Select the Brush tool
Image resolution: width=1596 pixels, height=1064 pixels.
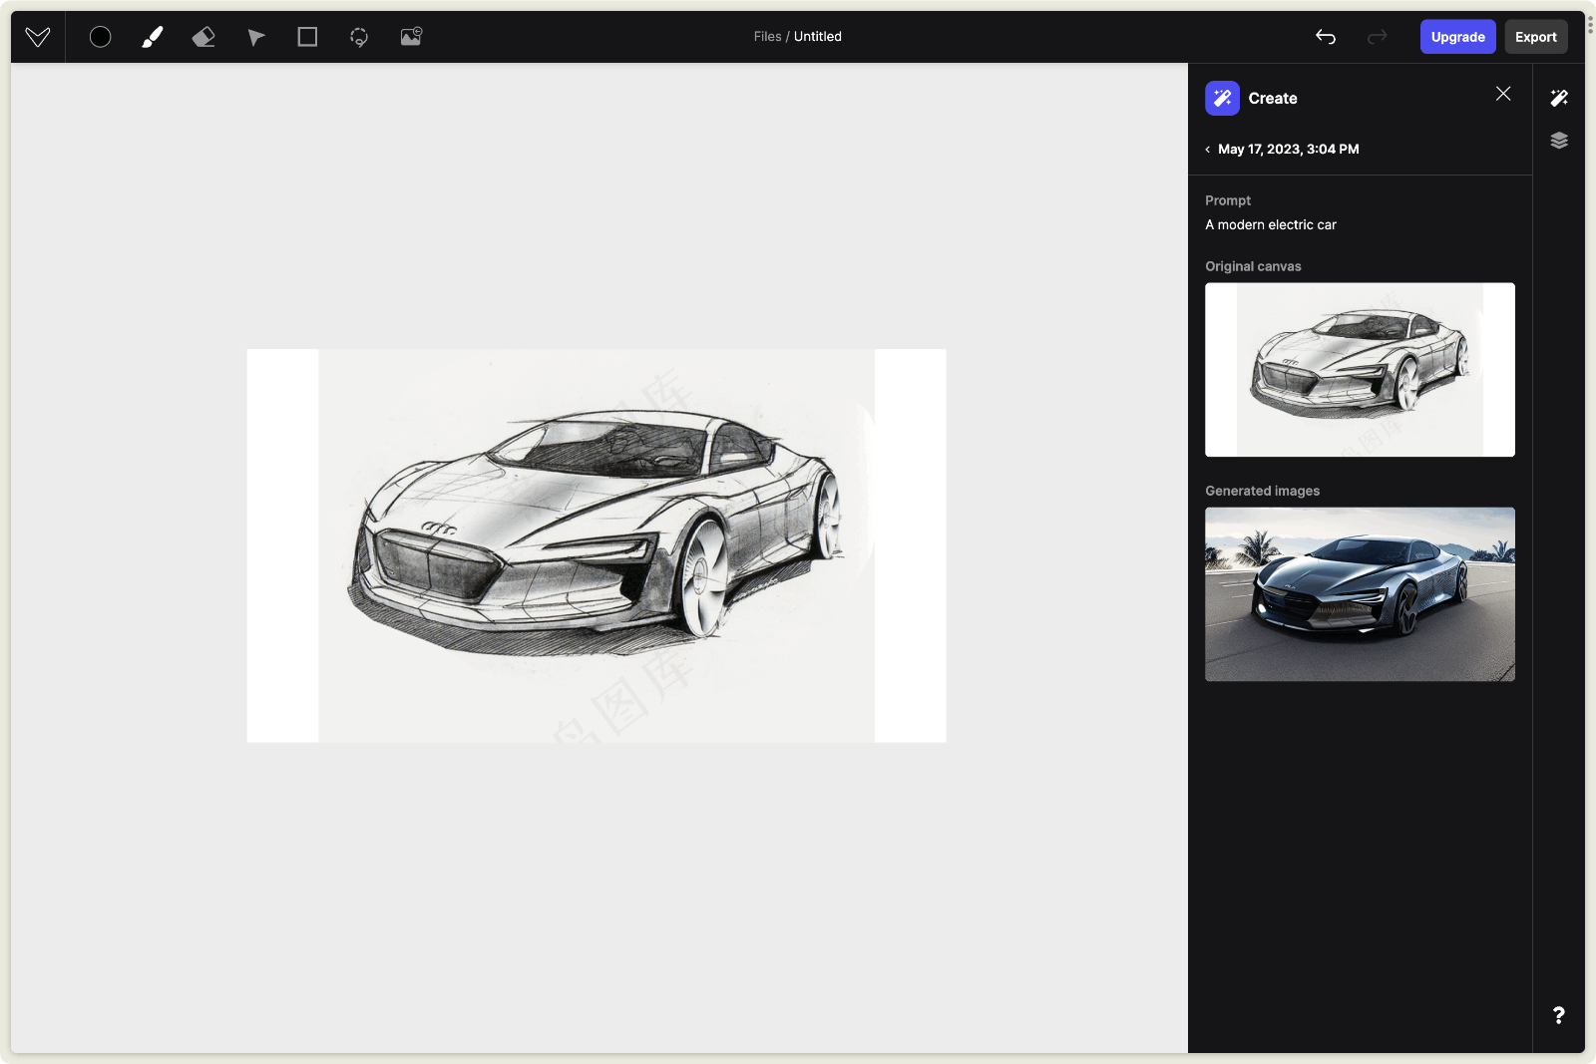tap(153, 37)
